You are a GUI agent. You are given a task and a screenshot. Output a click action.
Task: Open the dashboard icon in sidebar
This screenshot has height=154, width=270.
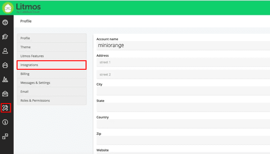coord(5,22)
